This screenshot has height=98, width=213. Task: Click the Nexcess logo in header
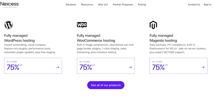click(9, 5)
